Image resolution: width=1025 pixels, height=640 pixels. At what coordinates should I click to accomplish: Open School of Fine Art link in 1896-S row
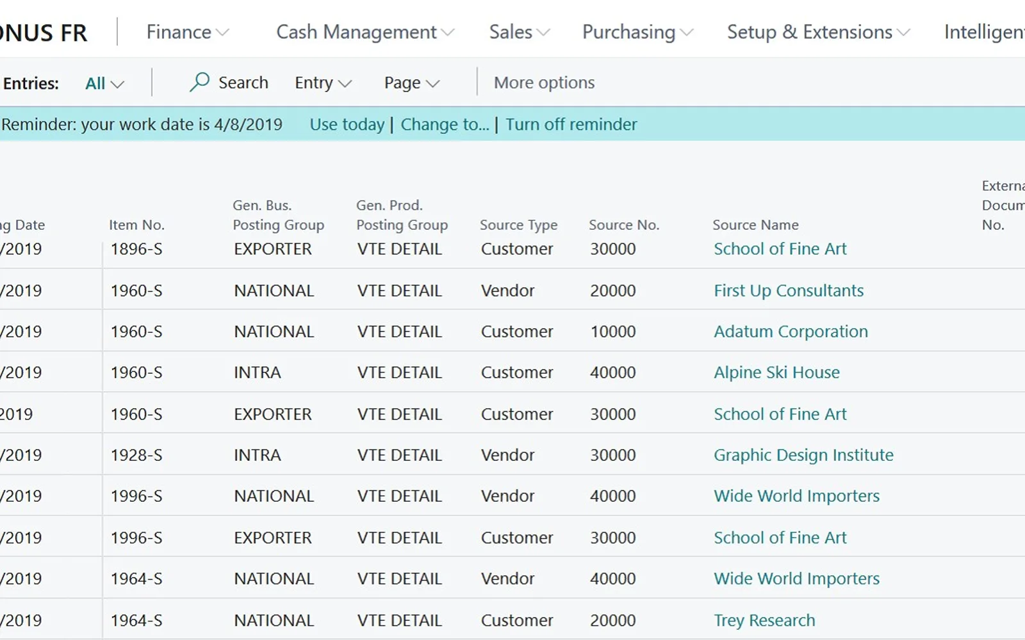[x=780, y=249]
